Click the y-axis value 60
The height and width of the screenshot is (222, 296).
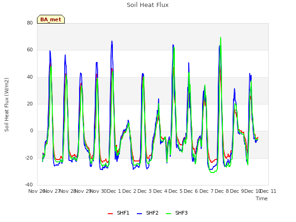coord(30,50)
